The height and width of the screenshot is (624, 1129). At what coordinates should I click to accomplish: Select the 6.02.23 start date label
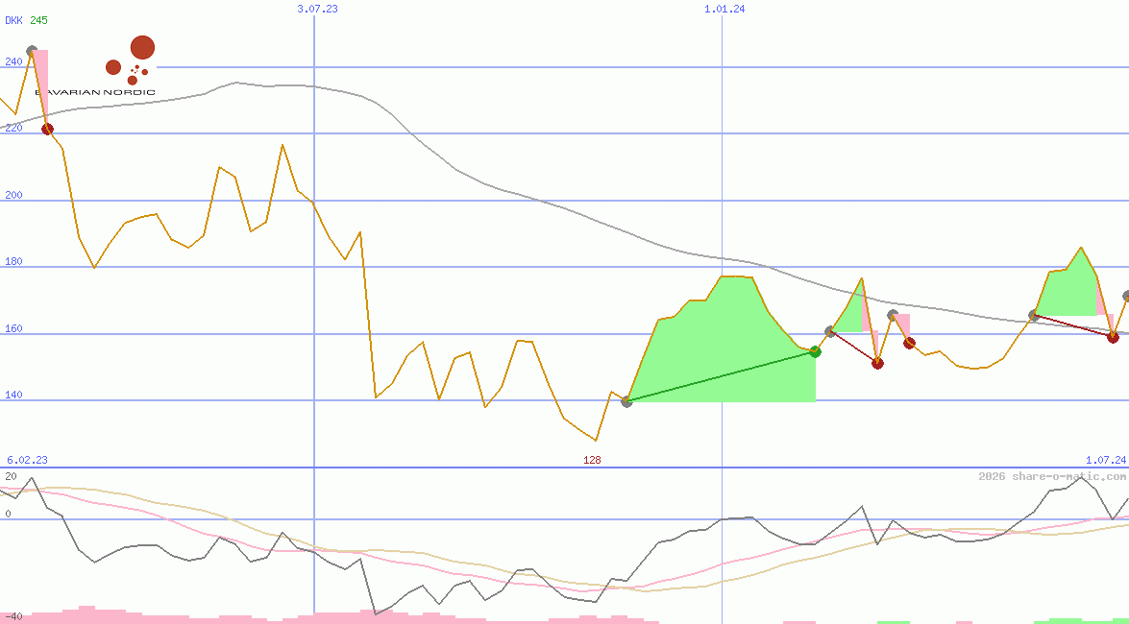pos(27,461)
